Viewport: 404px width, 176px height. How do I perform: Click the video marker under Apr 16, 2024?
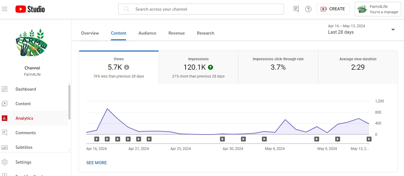(x=97, y=139)
